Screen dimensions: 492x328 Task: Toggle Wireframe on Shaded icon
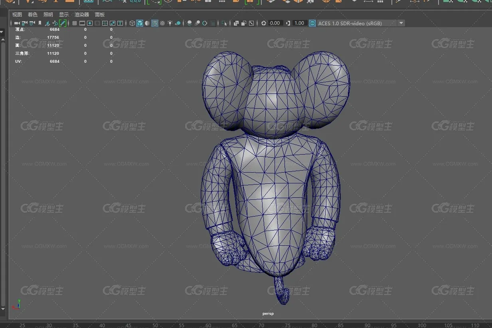click(155, 23)
